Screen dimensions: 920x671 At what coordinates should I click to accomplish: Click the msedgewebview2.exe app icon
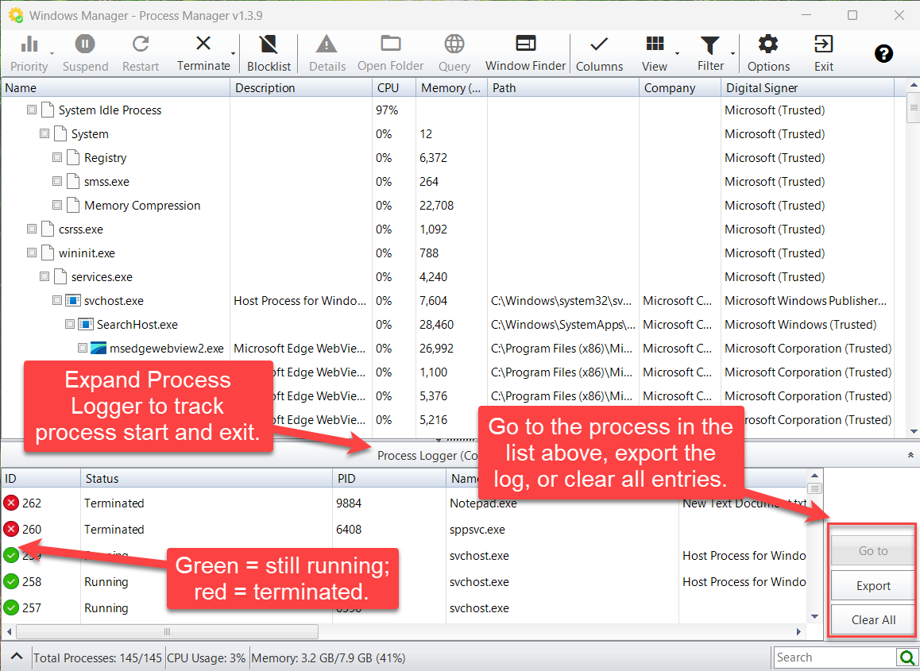coord(99,349)
